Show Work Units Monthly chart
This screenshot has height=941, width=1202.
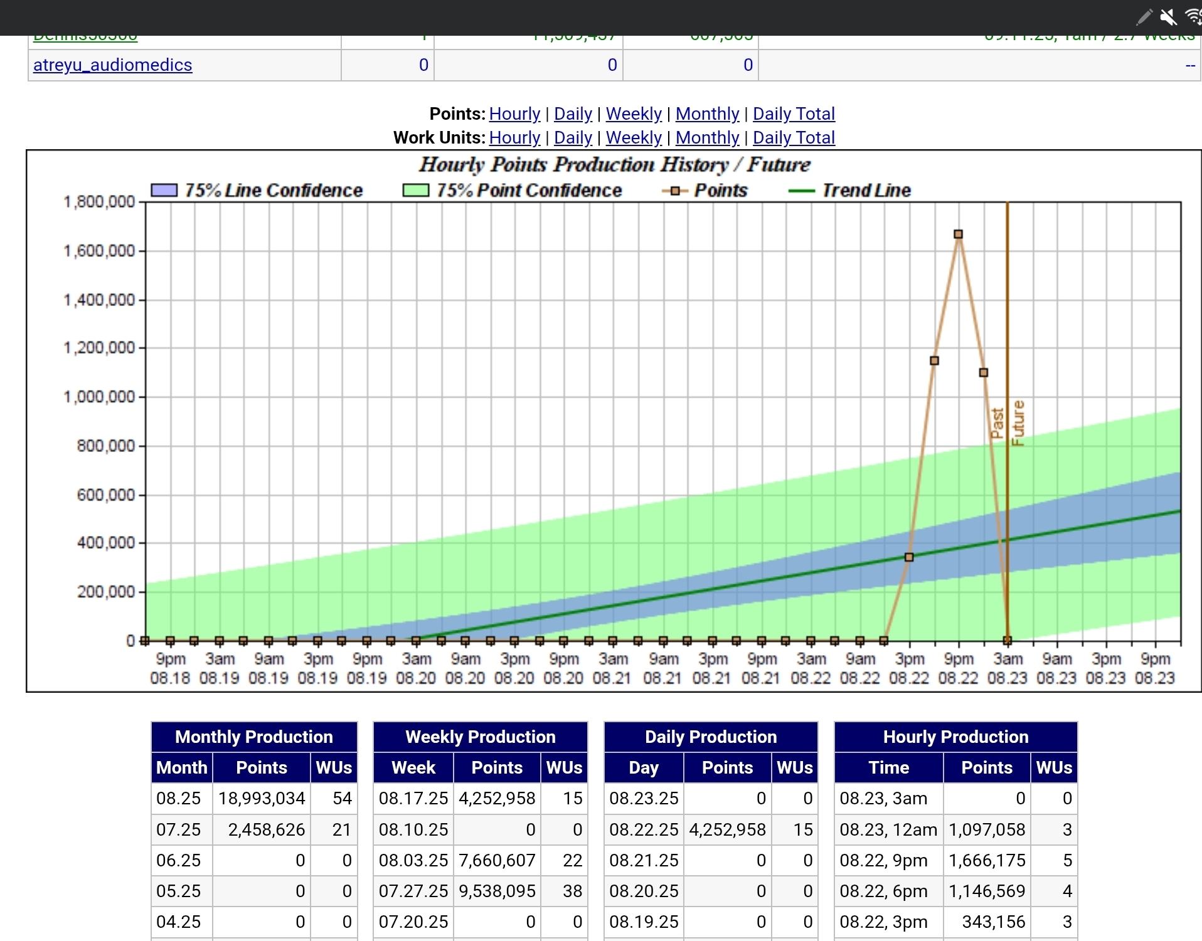(x=707, y=137)
